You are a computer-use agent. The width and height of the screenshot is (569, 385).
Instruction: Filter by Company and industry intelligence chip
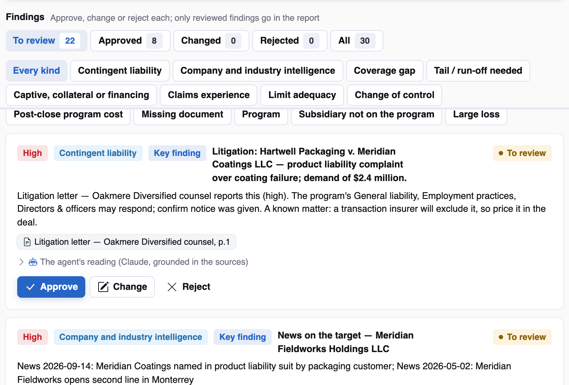click(258, 71)
